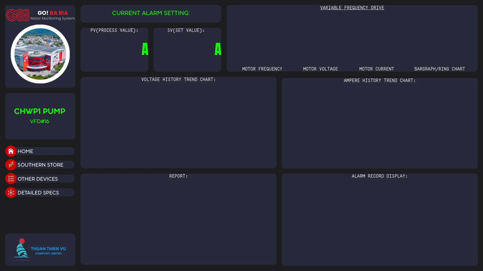Open OTHER DEVICES menu entry
Screen dimensions: 483x271
click(x=38, y=179)
